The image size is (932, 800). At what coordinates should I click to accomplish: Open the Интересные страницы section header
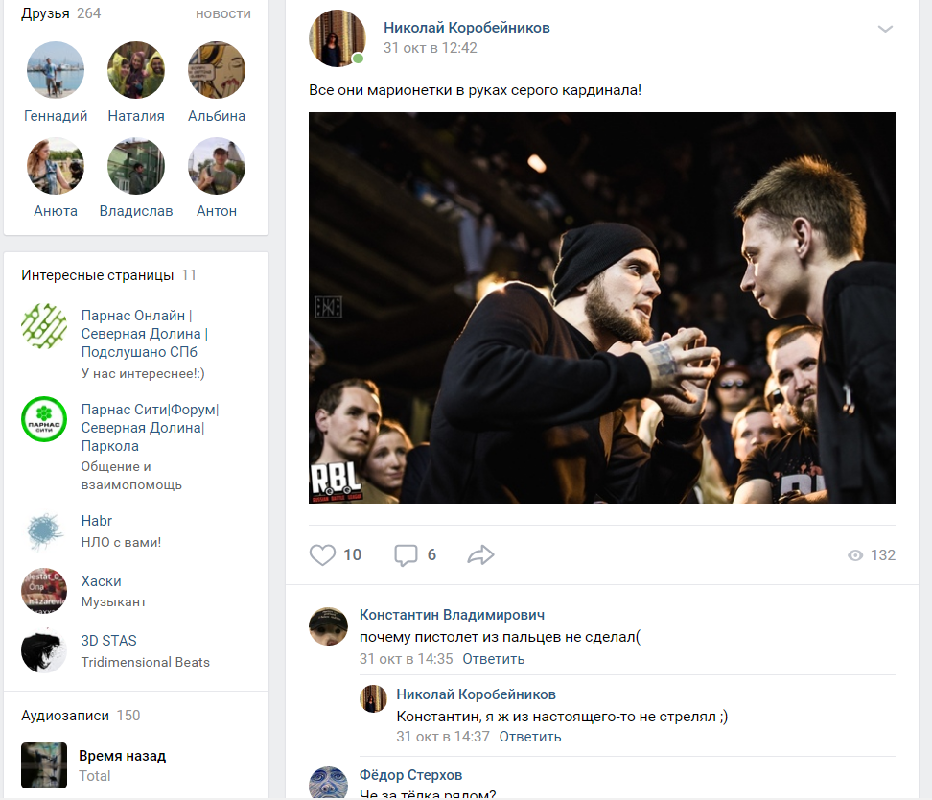[97, 275]
